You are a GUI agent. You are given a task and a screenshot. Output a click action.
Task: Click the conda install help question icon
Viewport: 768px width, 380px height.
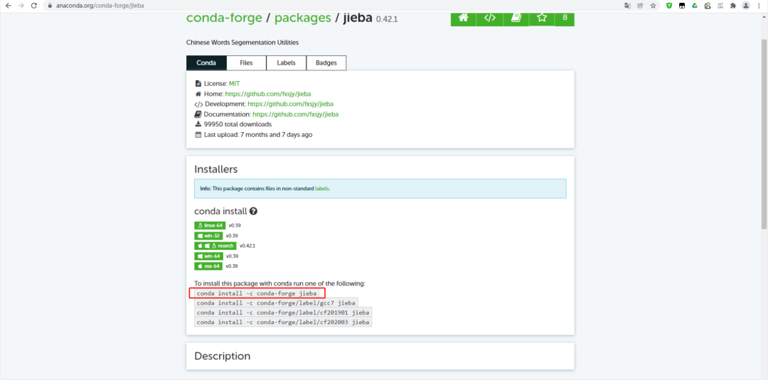253,212
